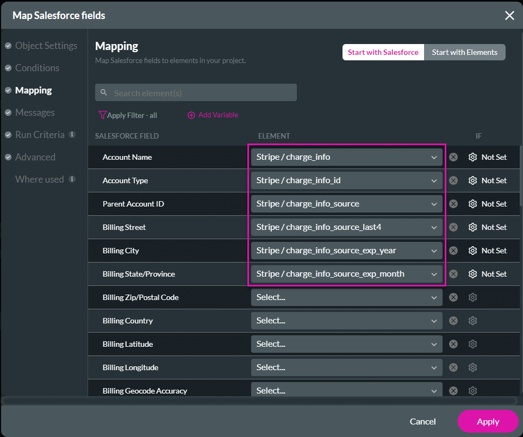523x437 pixels.
Task: Clear the Billing City element mapping
Action: tap(453, 251)
